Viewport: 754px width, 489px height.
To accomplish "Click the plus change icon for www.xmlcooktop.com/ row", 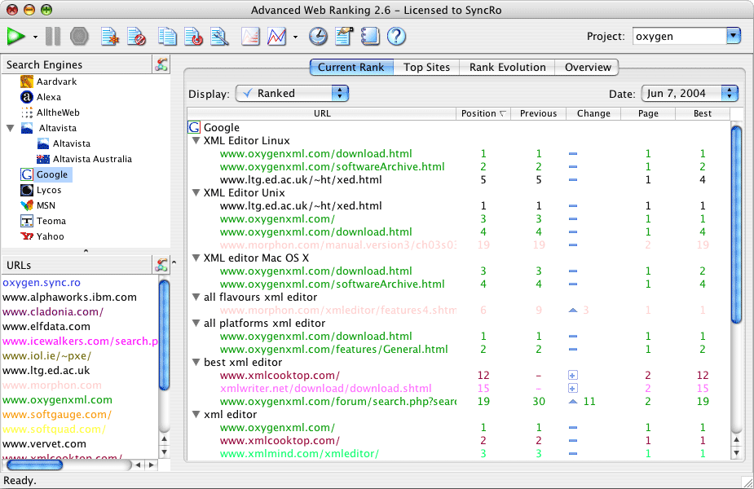I will pos(573,376).
